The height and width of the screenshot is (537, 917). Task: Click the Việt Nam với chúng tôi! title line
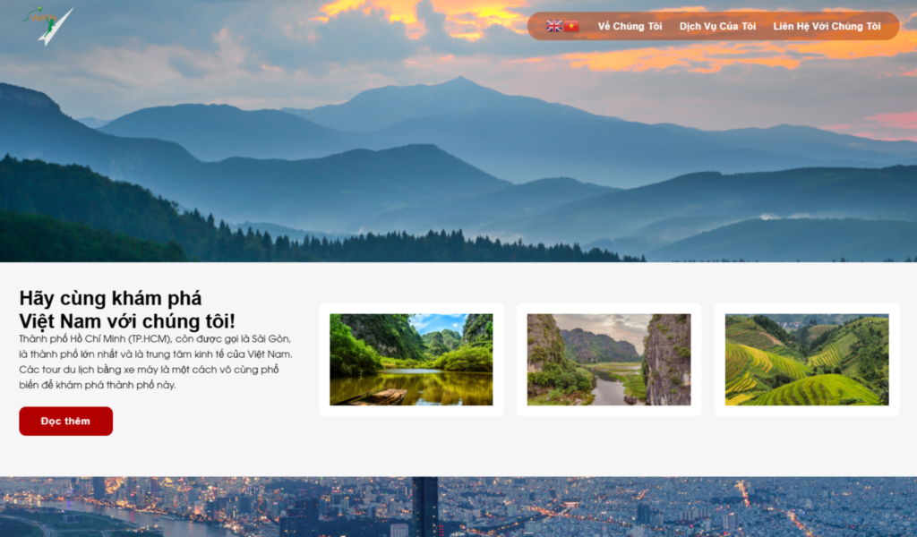coord(127,320)
